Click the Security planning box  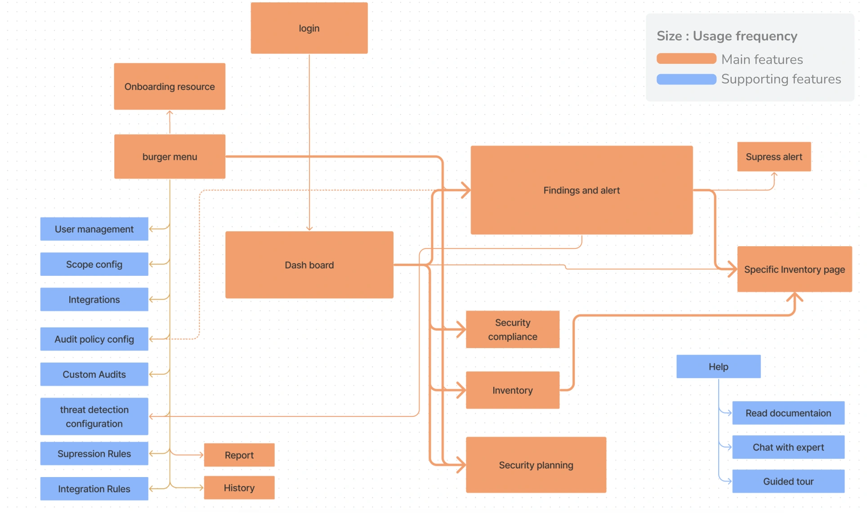(536, 464)
